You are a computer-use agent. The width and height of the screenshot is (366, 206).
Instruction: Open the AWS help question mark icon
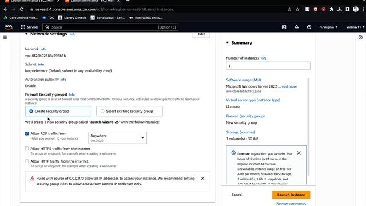(x=309, y=27)
